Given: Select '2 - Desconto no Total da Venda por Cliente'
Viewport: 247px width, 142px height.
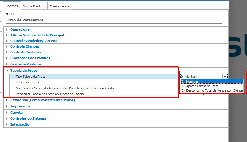Looking at the screenshot, I should pyautogui.click(x=212, y=90).
